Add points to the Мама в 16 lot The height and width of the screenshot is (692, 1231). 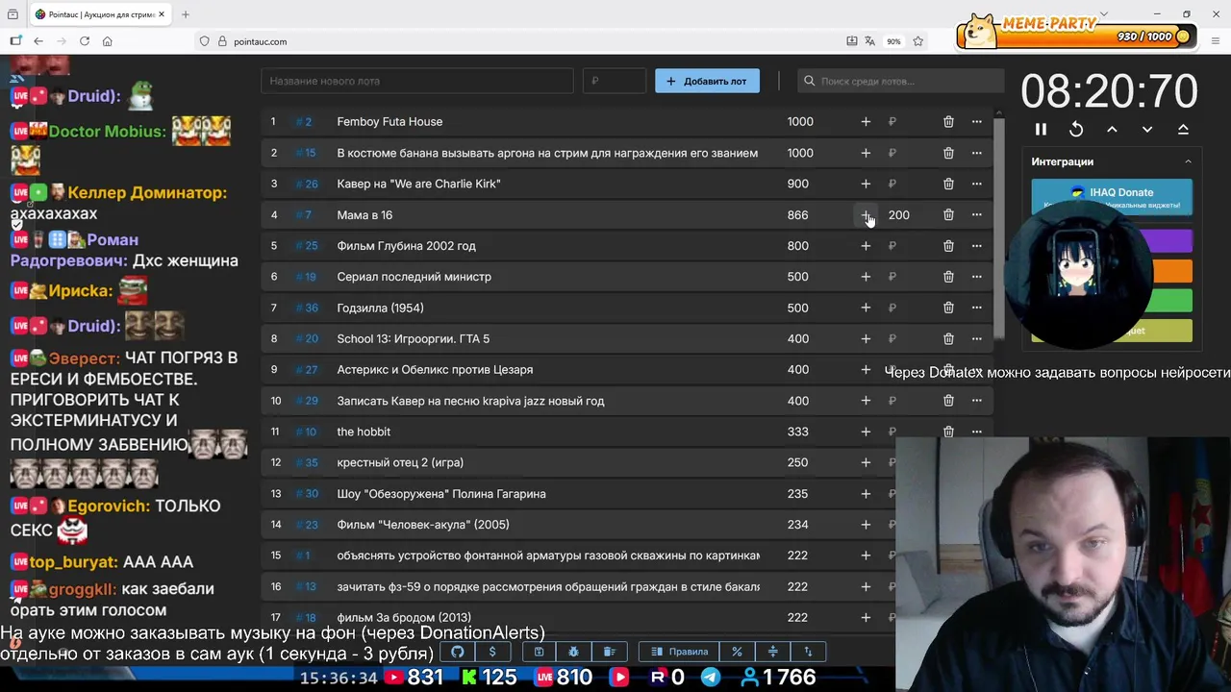tap(866, 215)
